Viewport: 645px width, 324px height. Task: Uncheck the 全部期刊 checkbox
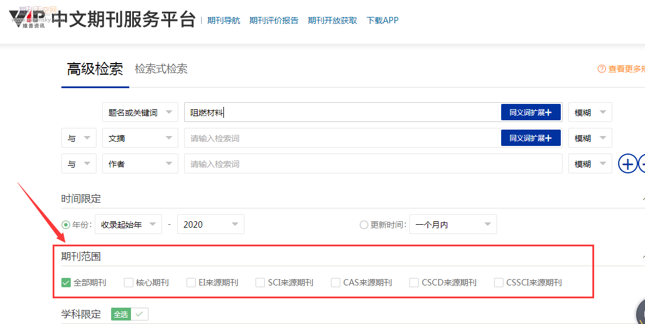pyautogui.click(x=66, y=283)
